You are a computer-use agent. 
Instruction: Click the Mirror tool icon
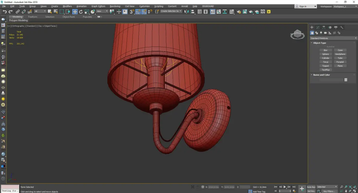(x=186, y=12)
